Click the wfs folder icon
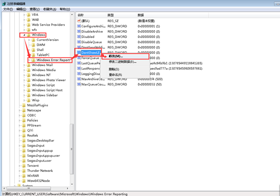Viewport: 280px width, 196px height. pos(29,30)
